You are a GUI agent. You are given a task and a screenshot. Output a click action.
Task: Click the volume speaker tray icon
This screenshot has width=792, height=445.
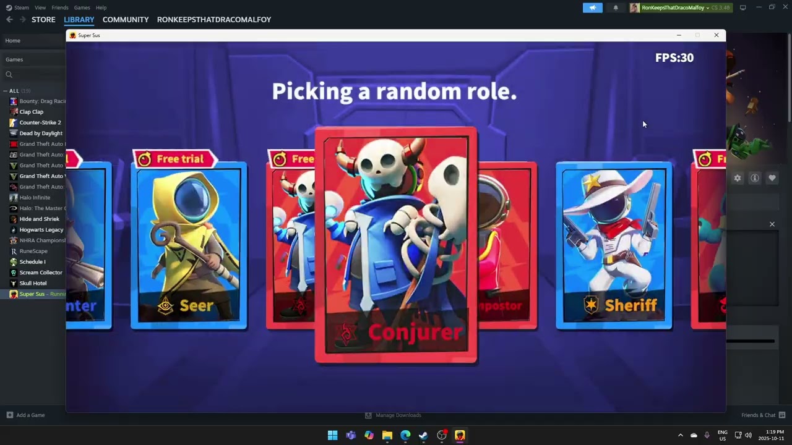click(x=748, y=435)
